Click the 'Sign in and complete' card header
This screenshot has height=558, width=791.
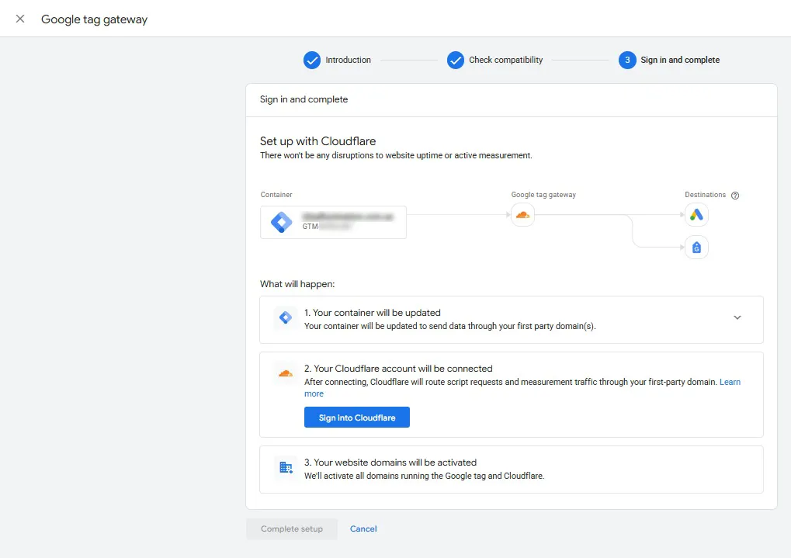(304, 99)
